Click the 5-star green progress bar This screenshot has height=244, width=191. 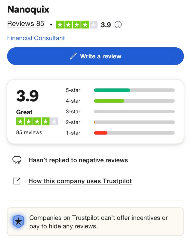112,90
